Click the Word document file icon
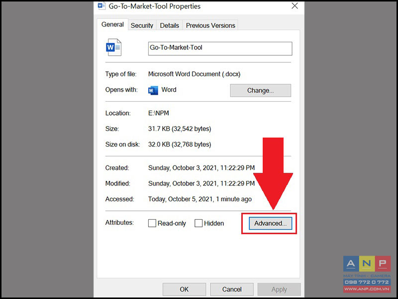The height and width of the screenshot is (299, 398). (113, 47)
